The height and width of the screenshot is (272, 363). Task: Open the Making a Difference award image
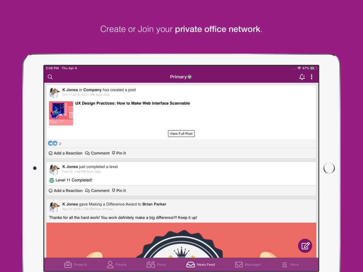(x=181, y=240)
